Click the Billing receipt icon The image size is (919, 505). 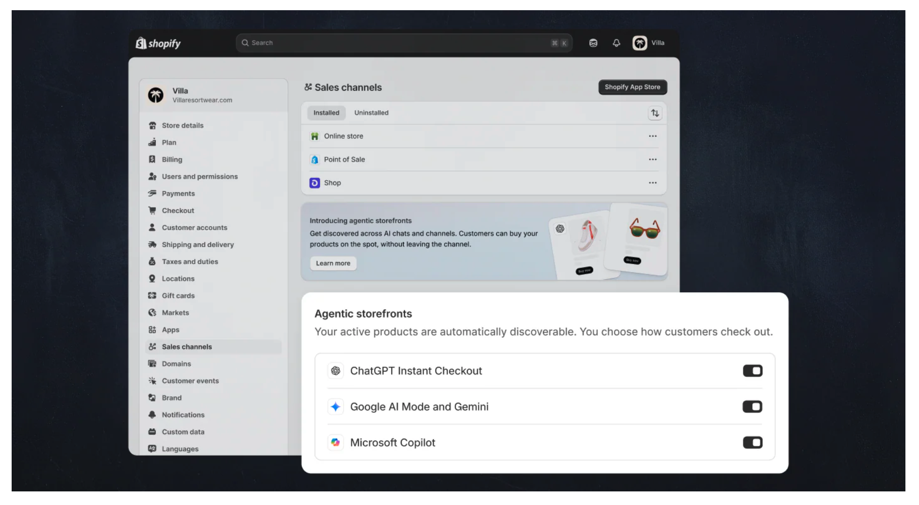[x=152, y=159]
